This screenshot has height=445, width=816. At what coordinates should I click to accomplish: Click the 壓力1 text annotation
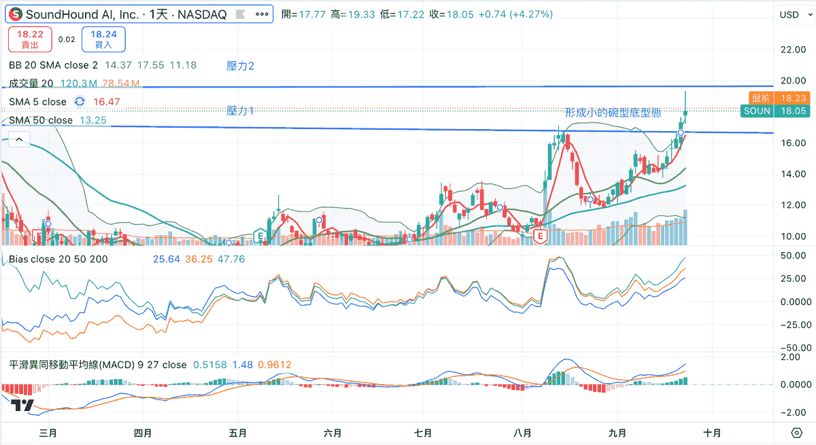[x=240, y=110]
